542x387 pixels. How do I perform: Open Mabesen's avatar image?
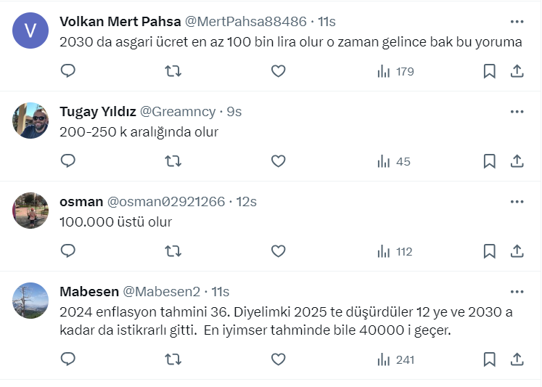(x=30, y=301)
